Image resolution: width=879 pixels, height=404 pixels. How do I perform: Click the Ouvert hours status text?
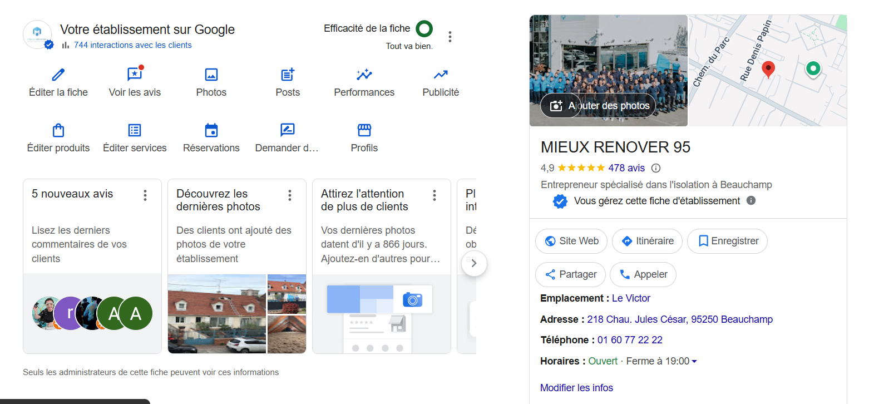pos(603,361)
